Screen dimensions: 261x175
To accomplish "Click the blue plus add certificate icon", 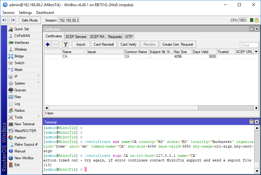I will click(x=48, y=44).
